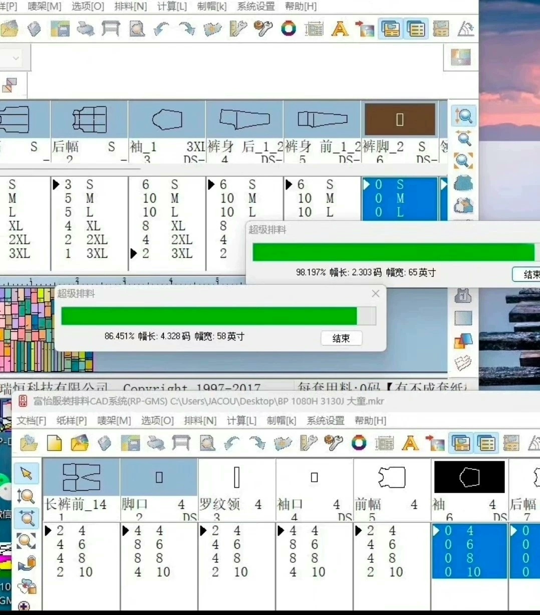
Task: Click the diagonal pieces icon below the combo box
Action: point(9,86)
